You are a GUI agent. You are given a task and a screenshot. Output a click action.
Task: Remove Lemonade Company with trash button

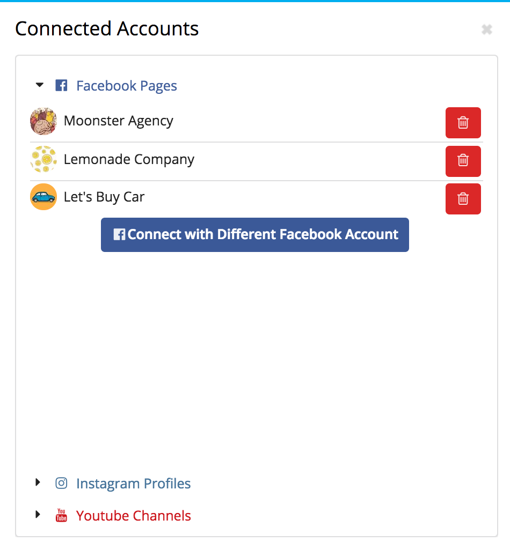pos(463,161)
